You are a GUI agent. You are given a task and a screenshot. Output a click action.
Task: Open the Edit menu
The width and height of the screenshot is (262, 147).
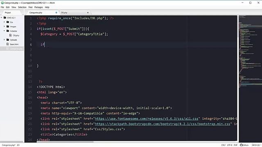[8, 7]
